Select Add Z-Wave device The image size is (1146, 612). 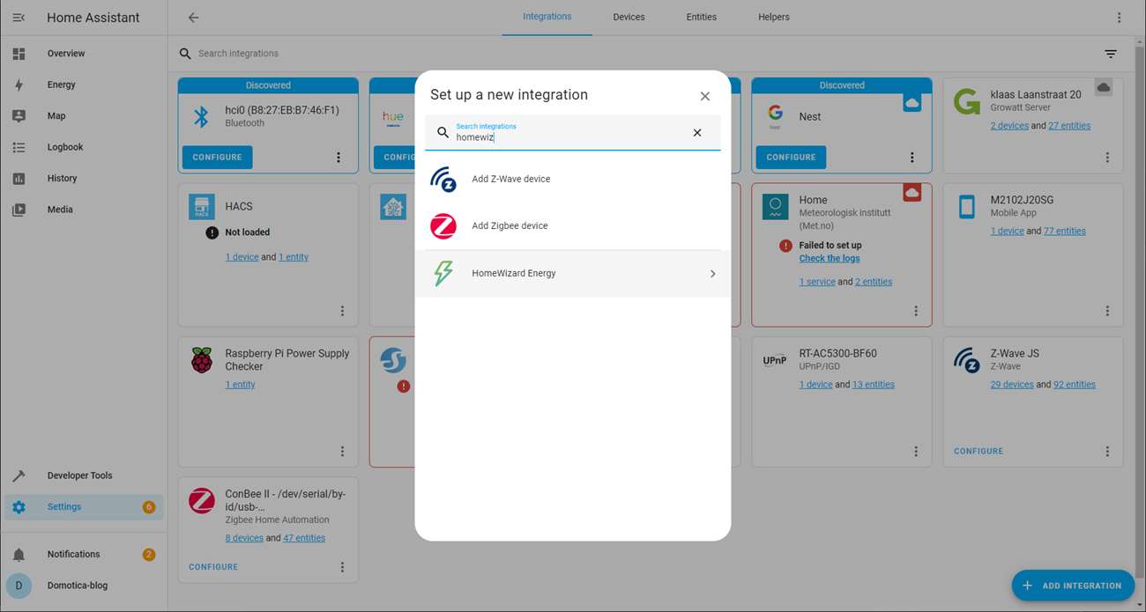573,179
